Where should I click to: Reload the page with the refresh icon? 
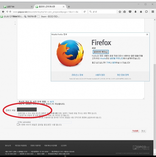click(85, 12)
